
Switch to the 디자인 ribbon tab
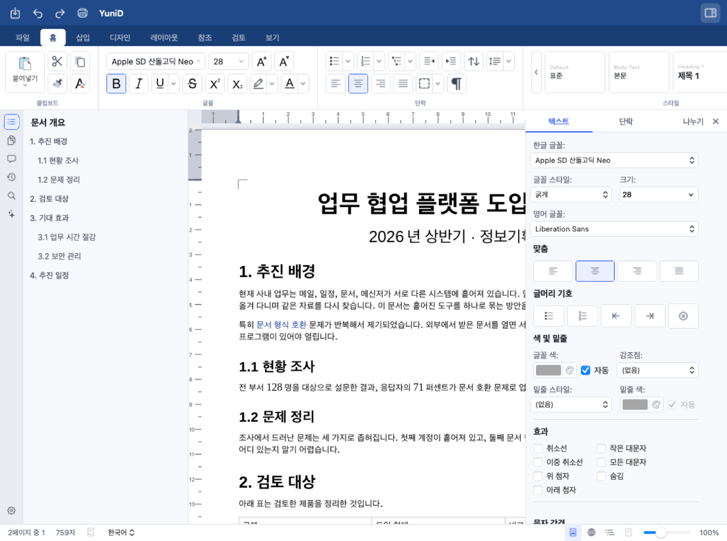(x=120, y=37)
